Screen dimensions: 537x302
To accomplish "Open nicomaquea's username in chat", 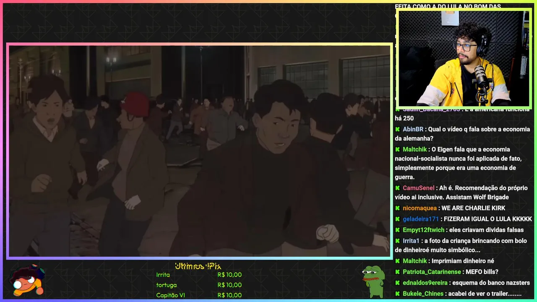I will click(420, 208).
